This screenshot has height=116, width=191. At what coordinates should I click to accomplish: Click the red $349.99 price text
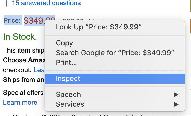[x=39, y=21]
